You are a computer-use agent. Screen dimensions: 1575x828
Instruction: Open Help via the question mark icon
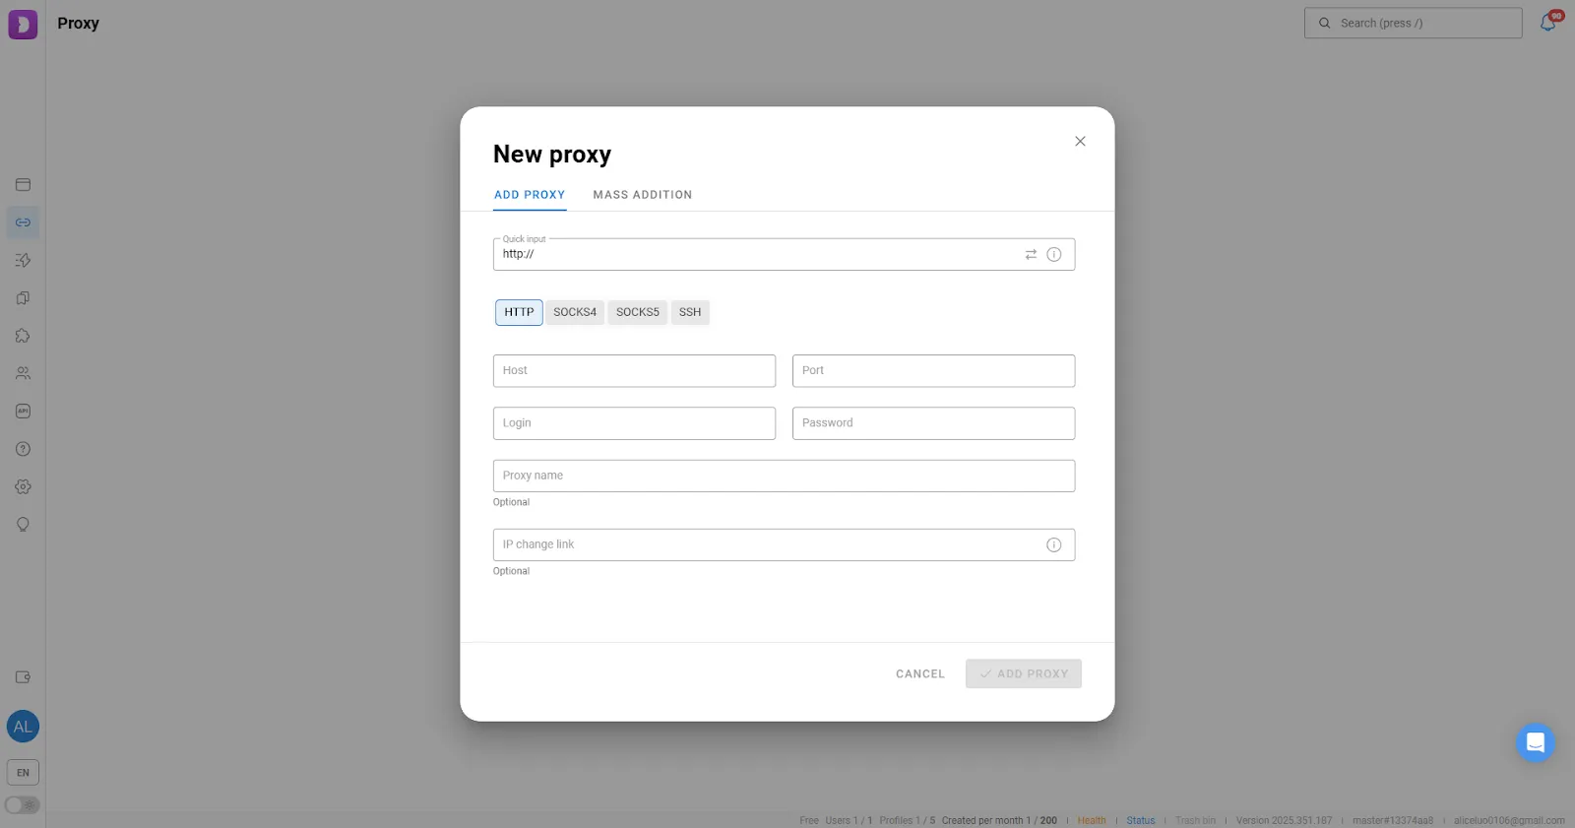tap(23, 448)
